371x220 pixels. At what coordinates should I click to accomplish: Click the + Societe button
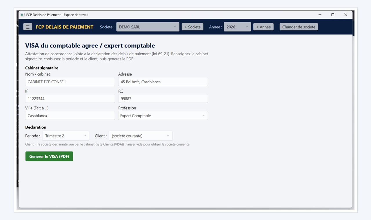(192, 27)
